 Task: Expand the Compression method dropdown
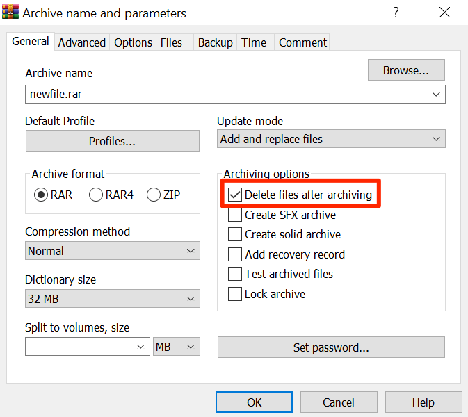[113, 251]
